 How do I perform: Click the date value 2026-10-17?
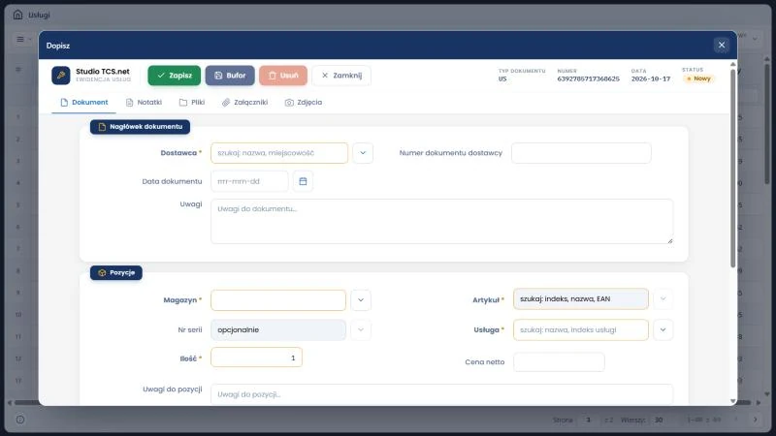(651, 78)
